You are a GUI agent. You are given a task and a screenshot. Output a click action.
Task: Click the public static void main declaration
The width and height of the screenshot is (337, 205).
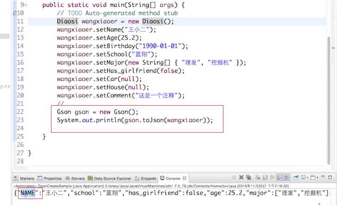pyautogui.click(x=114, y=5)
